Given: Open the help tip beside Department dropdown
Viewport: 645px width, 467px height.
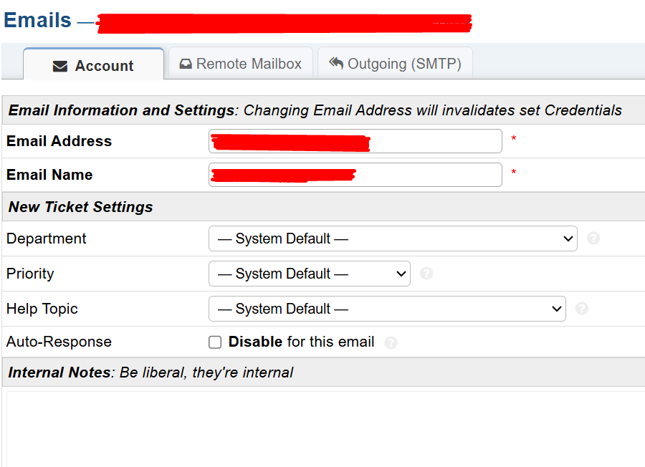Looking at the screenshot, I should (x=593, y=239).
